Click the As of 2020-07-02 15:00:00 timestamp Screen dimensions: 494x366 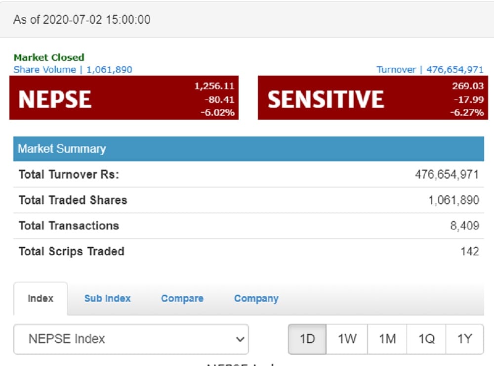click(82, 20)
